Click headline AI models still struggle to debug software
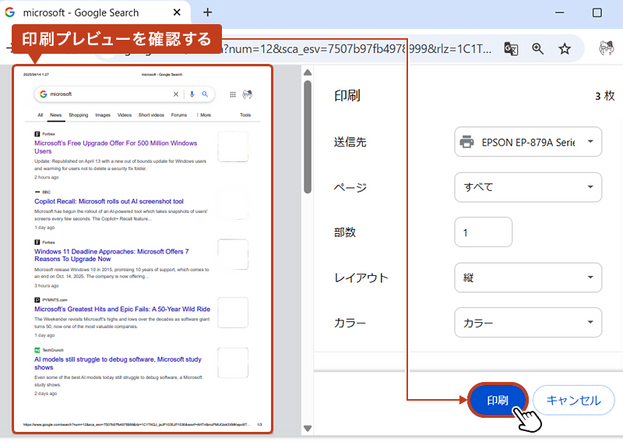Screen dimensions: 623x442 (x=118, y=363)
